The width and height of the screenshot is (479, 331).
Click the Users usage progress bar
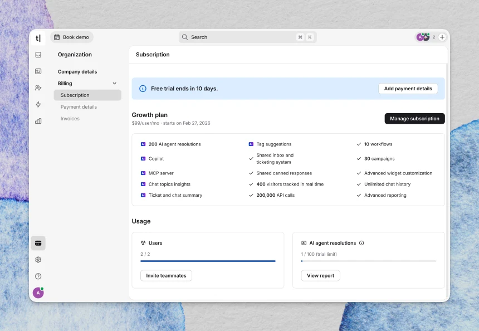208,261
